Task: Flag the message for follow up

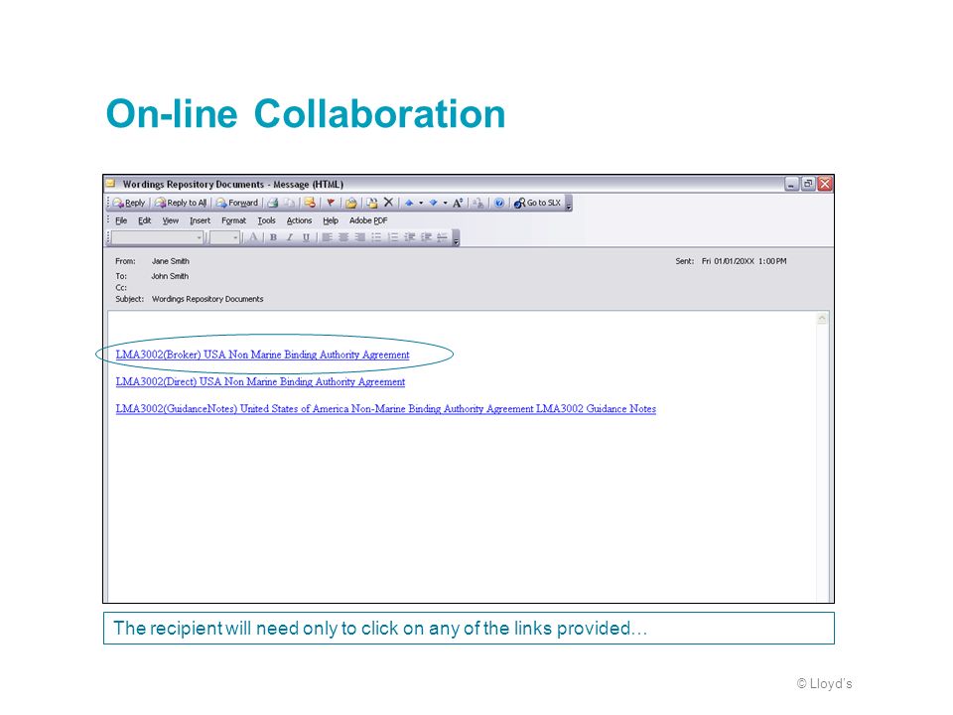Action: 330,203
